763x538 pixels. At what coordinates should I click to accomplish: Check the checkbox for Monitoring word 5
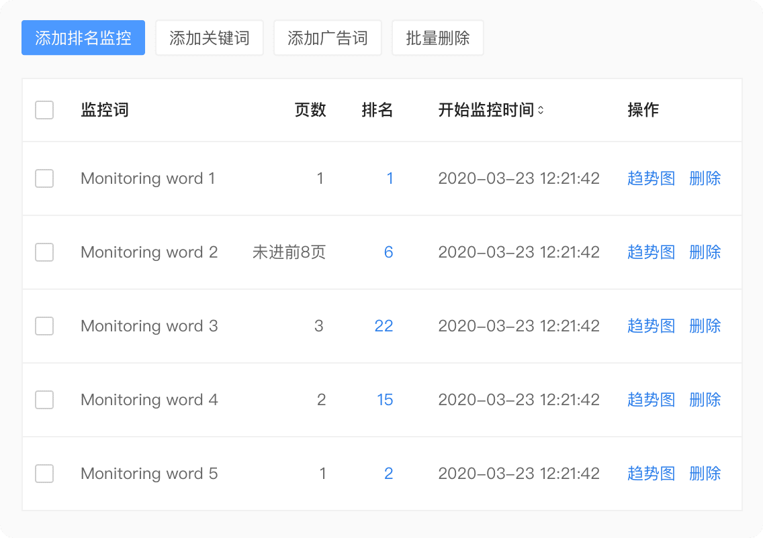(x=44, y=474)
